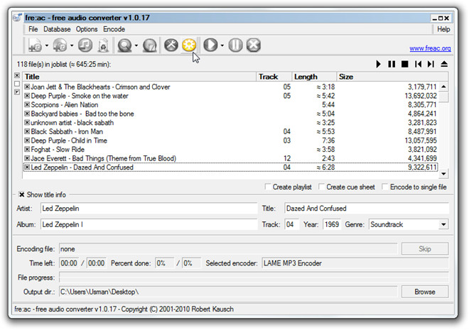
Task: Click the Artist field containing Led Zeppelin
Action: 149,209
